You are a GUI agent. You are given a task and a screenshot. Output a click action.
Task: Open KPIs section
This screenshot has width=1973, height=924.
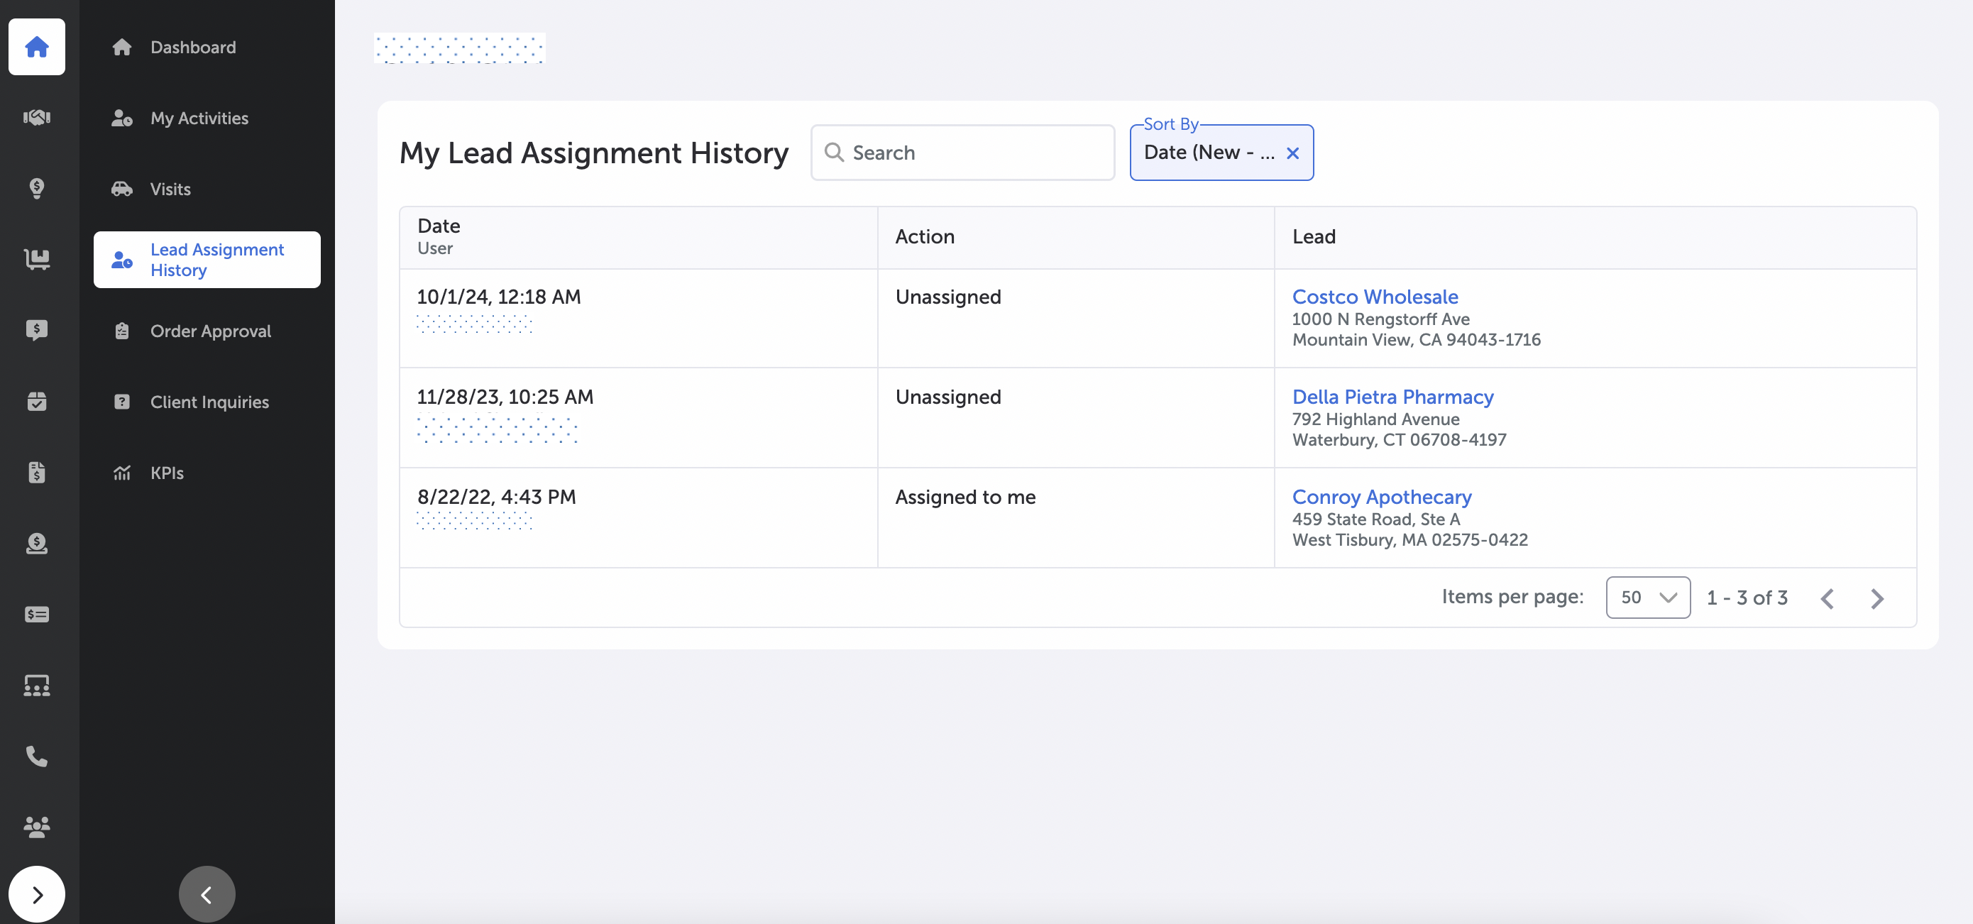[166, 472]
